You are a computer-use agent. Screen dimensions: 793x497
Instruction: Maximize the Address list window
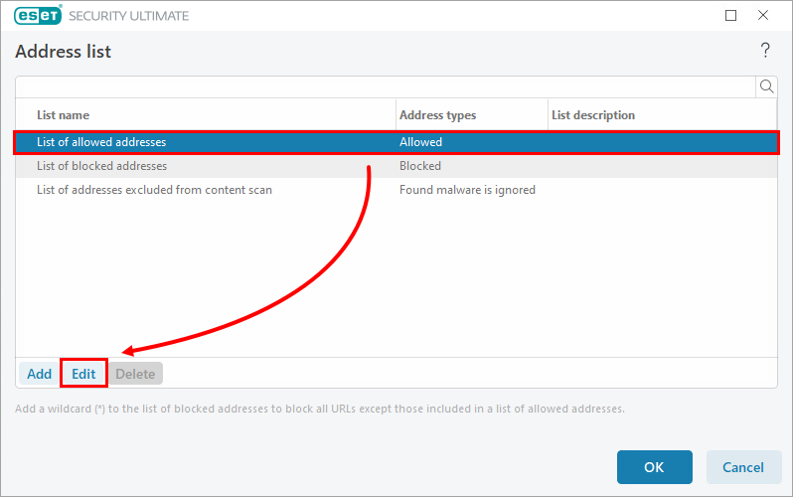click(731, 16)
